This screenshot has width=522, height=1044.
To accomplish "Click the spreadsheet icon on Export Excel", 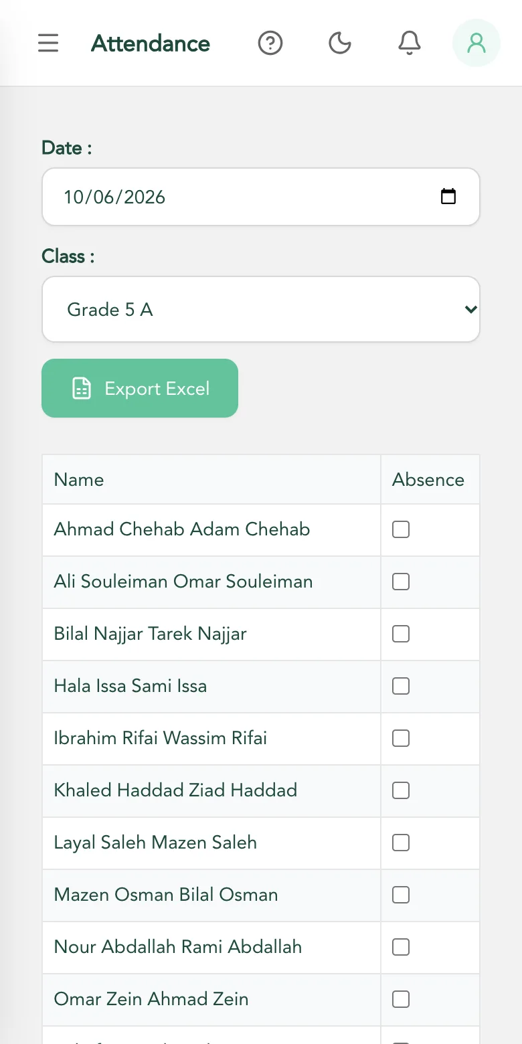I will (82, 388).
